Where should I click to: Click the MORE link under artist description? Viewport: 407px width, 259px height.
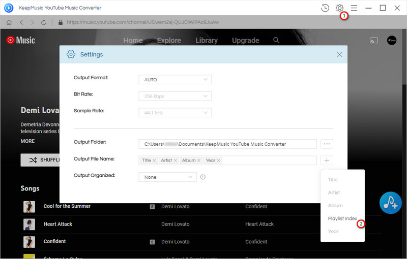click(x=27, y=141)
